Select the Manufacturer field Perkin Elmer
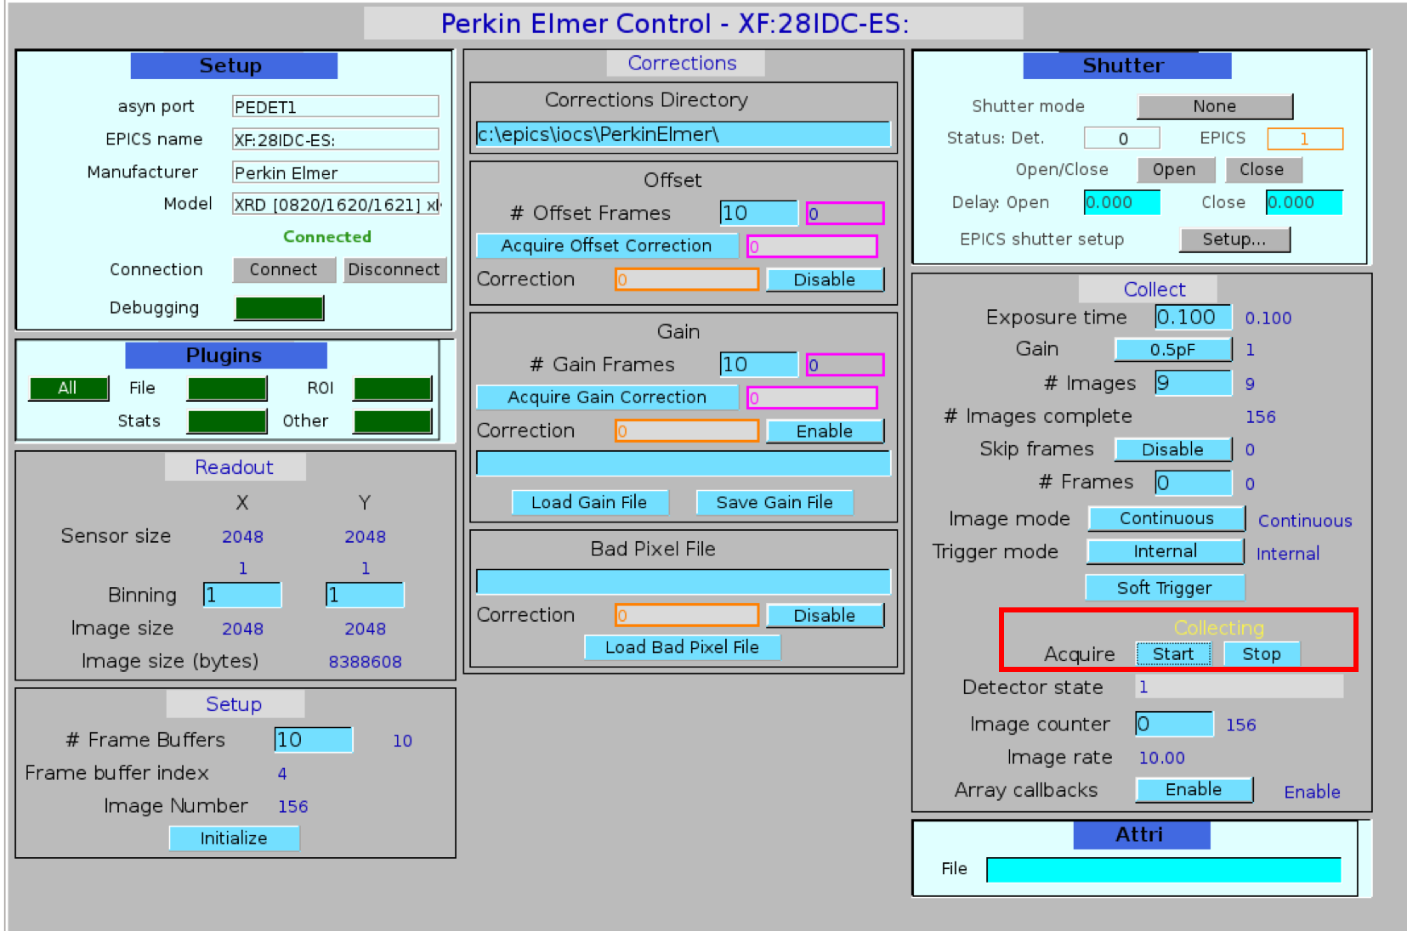Viewport: 1407px width, 931px height. coord(336,172)
